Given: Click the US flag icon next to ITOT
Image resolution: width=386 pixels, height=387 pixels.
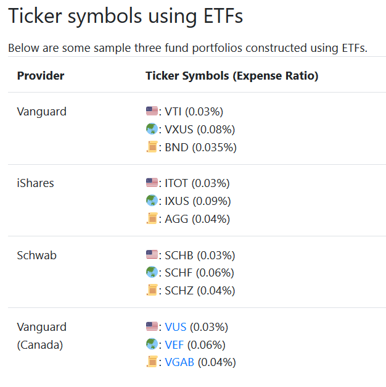Looking at the screenshot, I should point(152,183).
